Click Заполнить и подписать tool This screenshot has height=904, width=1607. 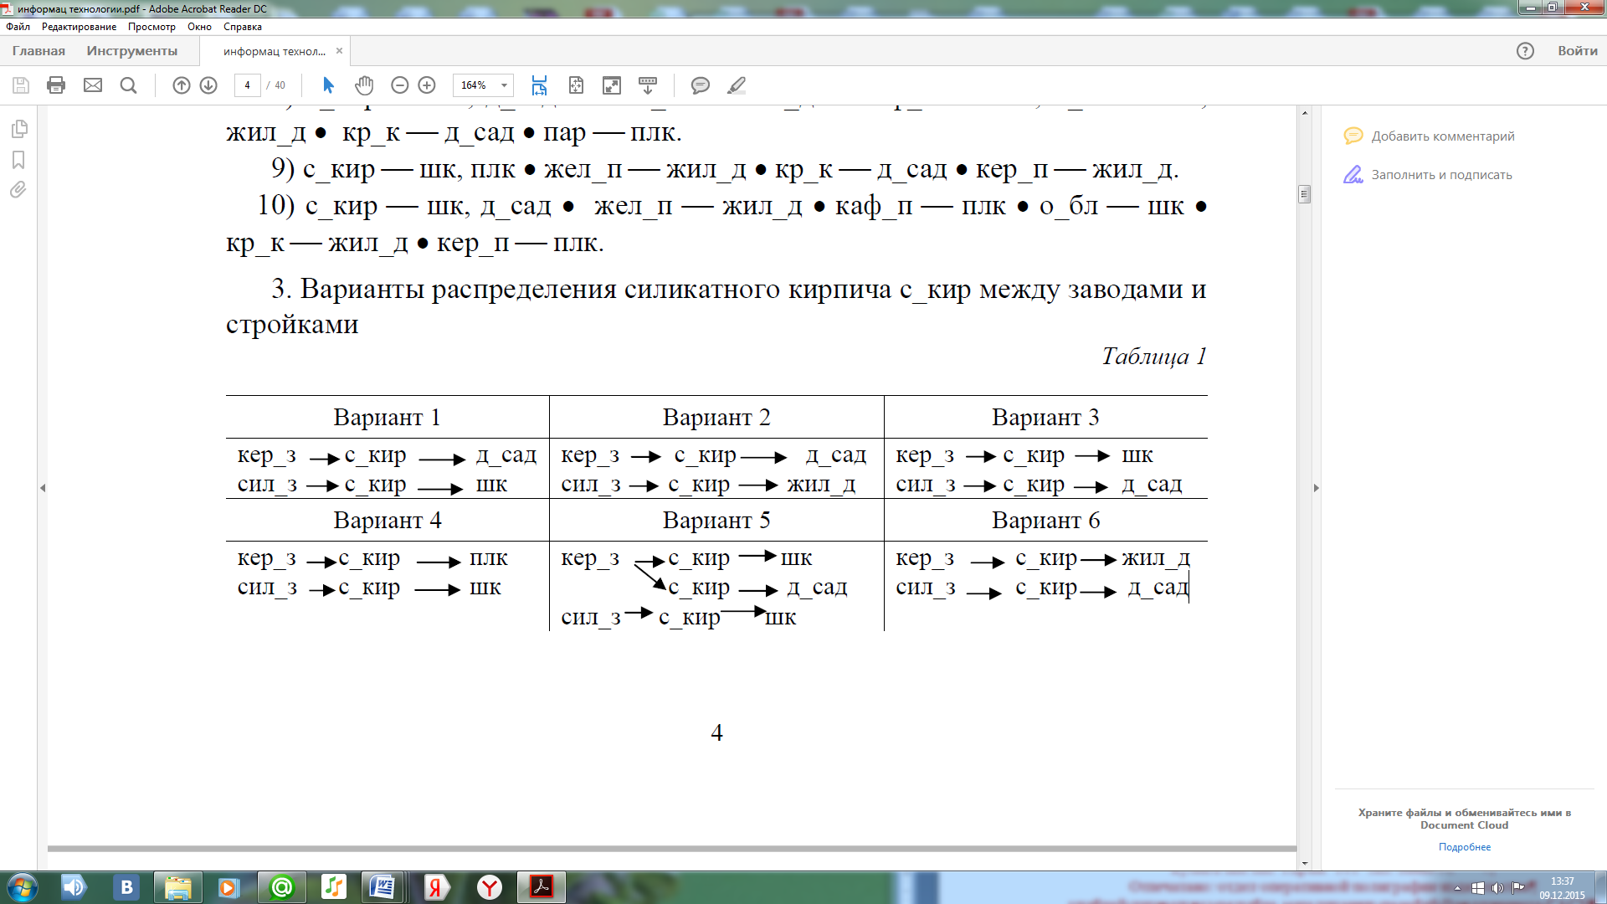[x=1441, y=175]
